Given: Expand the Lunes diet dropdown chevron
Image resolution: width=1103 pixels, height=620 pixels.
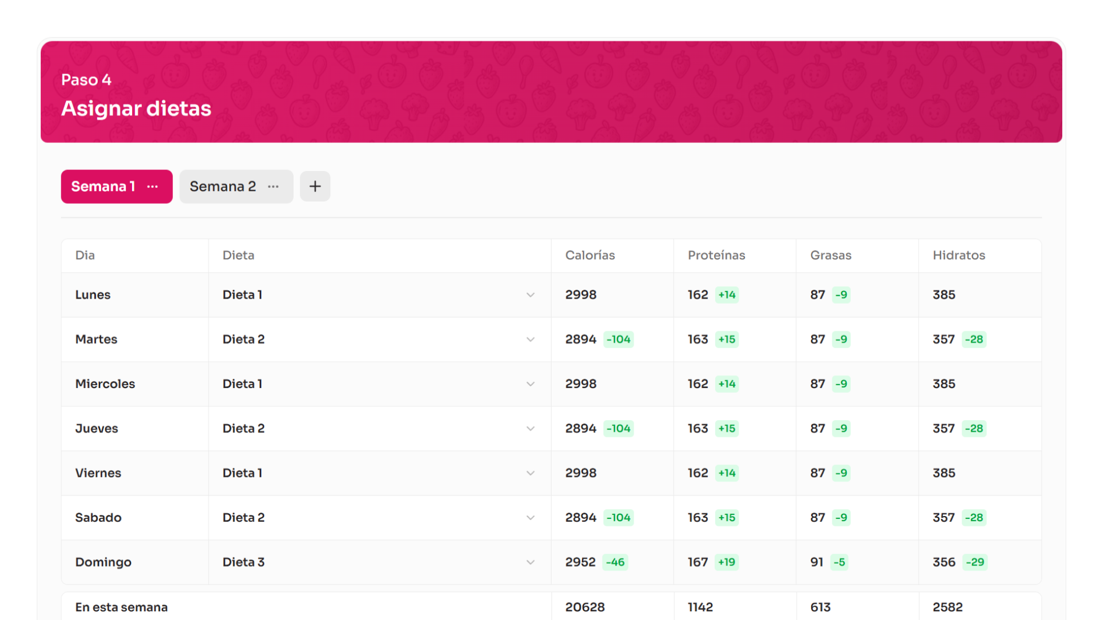Looking at the screenshot, I should [530, 295].
